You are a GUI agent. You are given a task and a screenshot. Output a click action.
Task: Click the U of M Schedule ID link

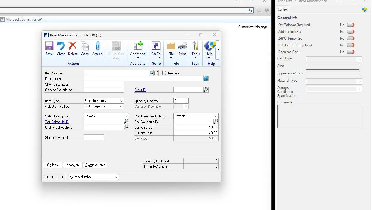tap(59, 127)
